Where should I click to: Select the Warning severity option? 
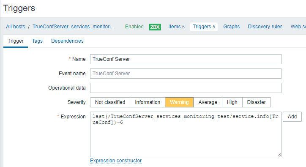[179, 102]
